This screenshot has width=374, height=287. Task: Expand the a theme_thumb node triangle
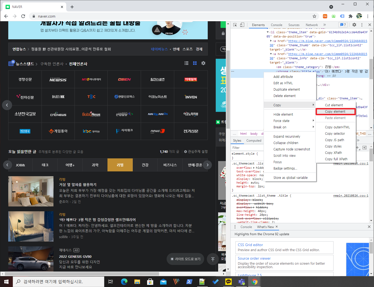(x=271, y=41)
